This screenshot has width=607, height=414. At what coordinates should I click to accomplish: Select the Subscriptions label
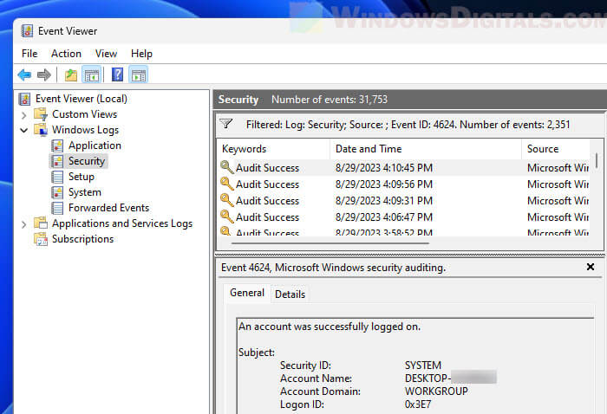click(x=83, y=239)
